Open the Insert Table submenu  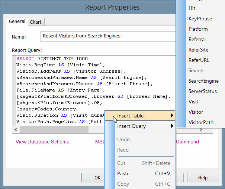[140, 116]
